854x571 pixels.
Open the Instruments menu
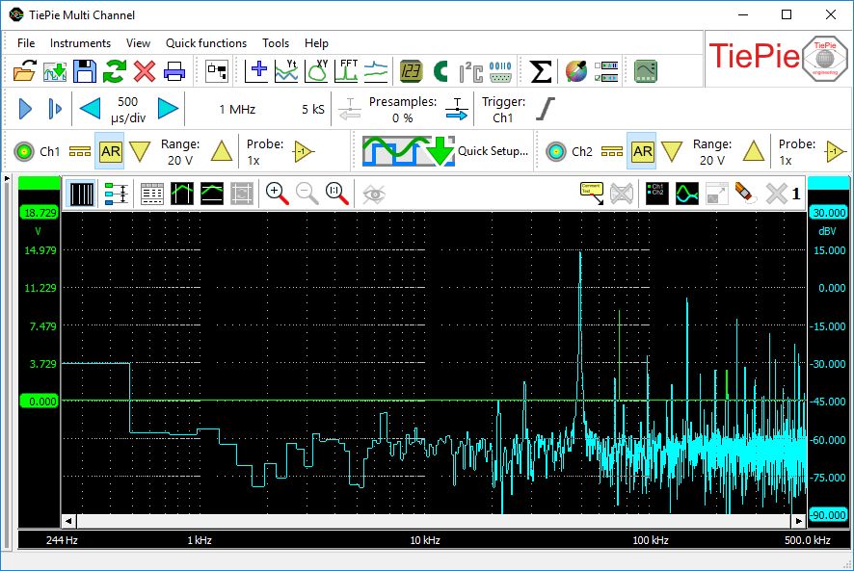[x=80, y=43]
